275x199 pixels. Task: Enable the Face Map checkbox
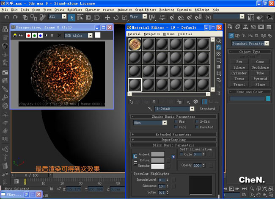click(176, 127)
